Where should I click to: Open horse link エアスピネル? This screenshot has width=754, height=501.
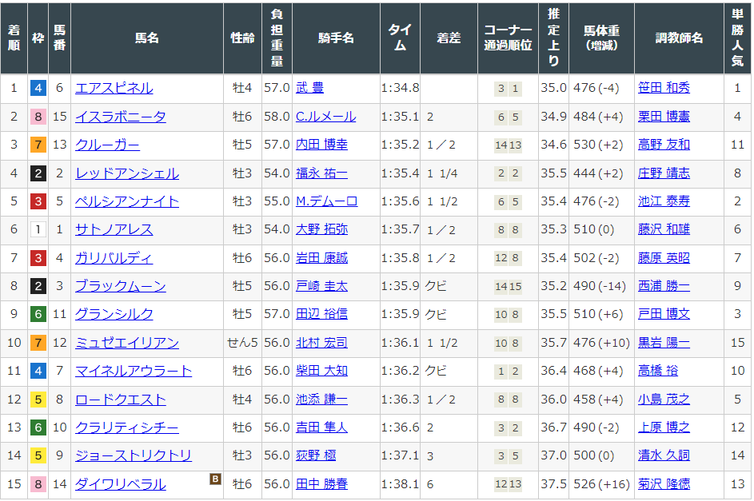tap(114, 88)
